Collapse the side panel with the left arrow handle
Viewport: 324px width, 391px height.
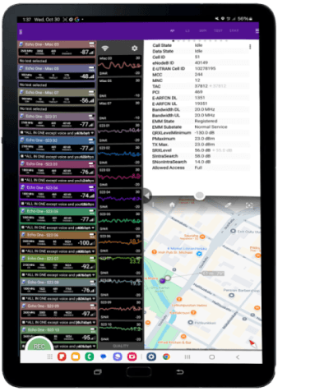click(x=147, y=195)
